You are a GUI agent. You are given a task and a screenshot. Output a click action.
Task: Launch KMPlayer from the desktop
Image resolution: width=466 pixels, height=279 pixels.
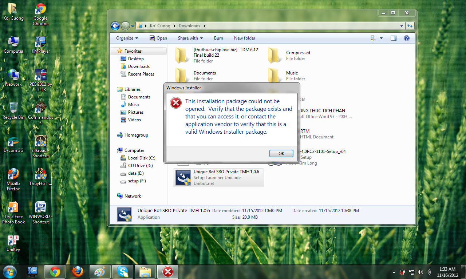(x=40, y=45)
